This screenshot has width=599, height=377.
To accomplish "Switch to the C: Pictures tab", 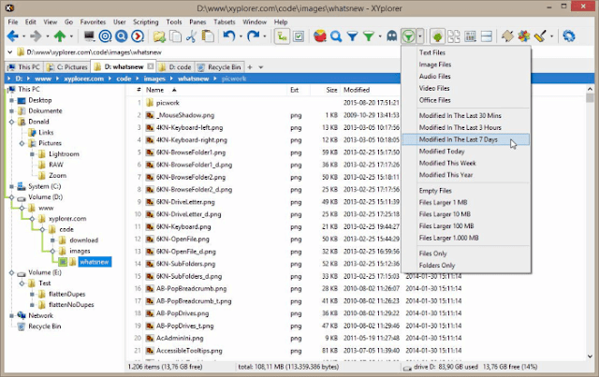I will [67, 67].
